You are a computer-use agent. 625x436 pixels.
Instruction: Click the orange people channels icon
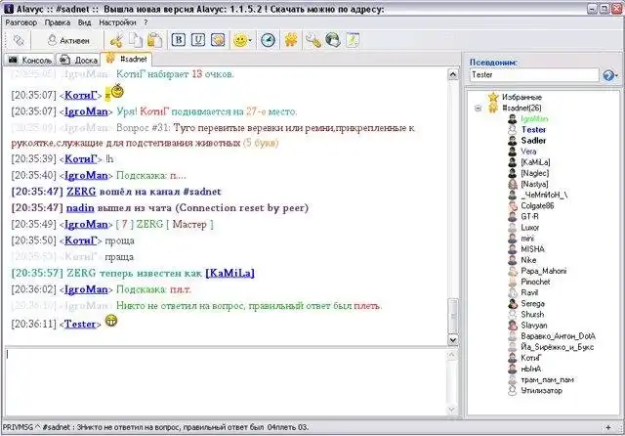(291, 40)
